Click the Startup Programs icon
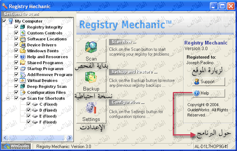237x151 pixels. point(23,69)
